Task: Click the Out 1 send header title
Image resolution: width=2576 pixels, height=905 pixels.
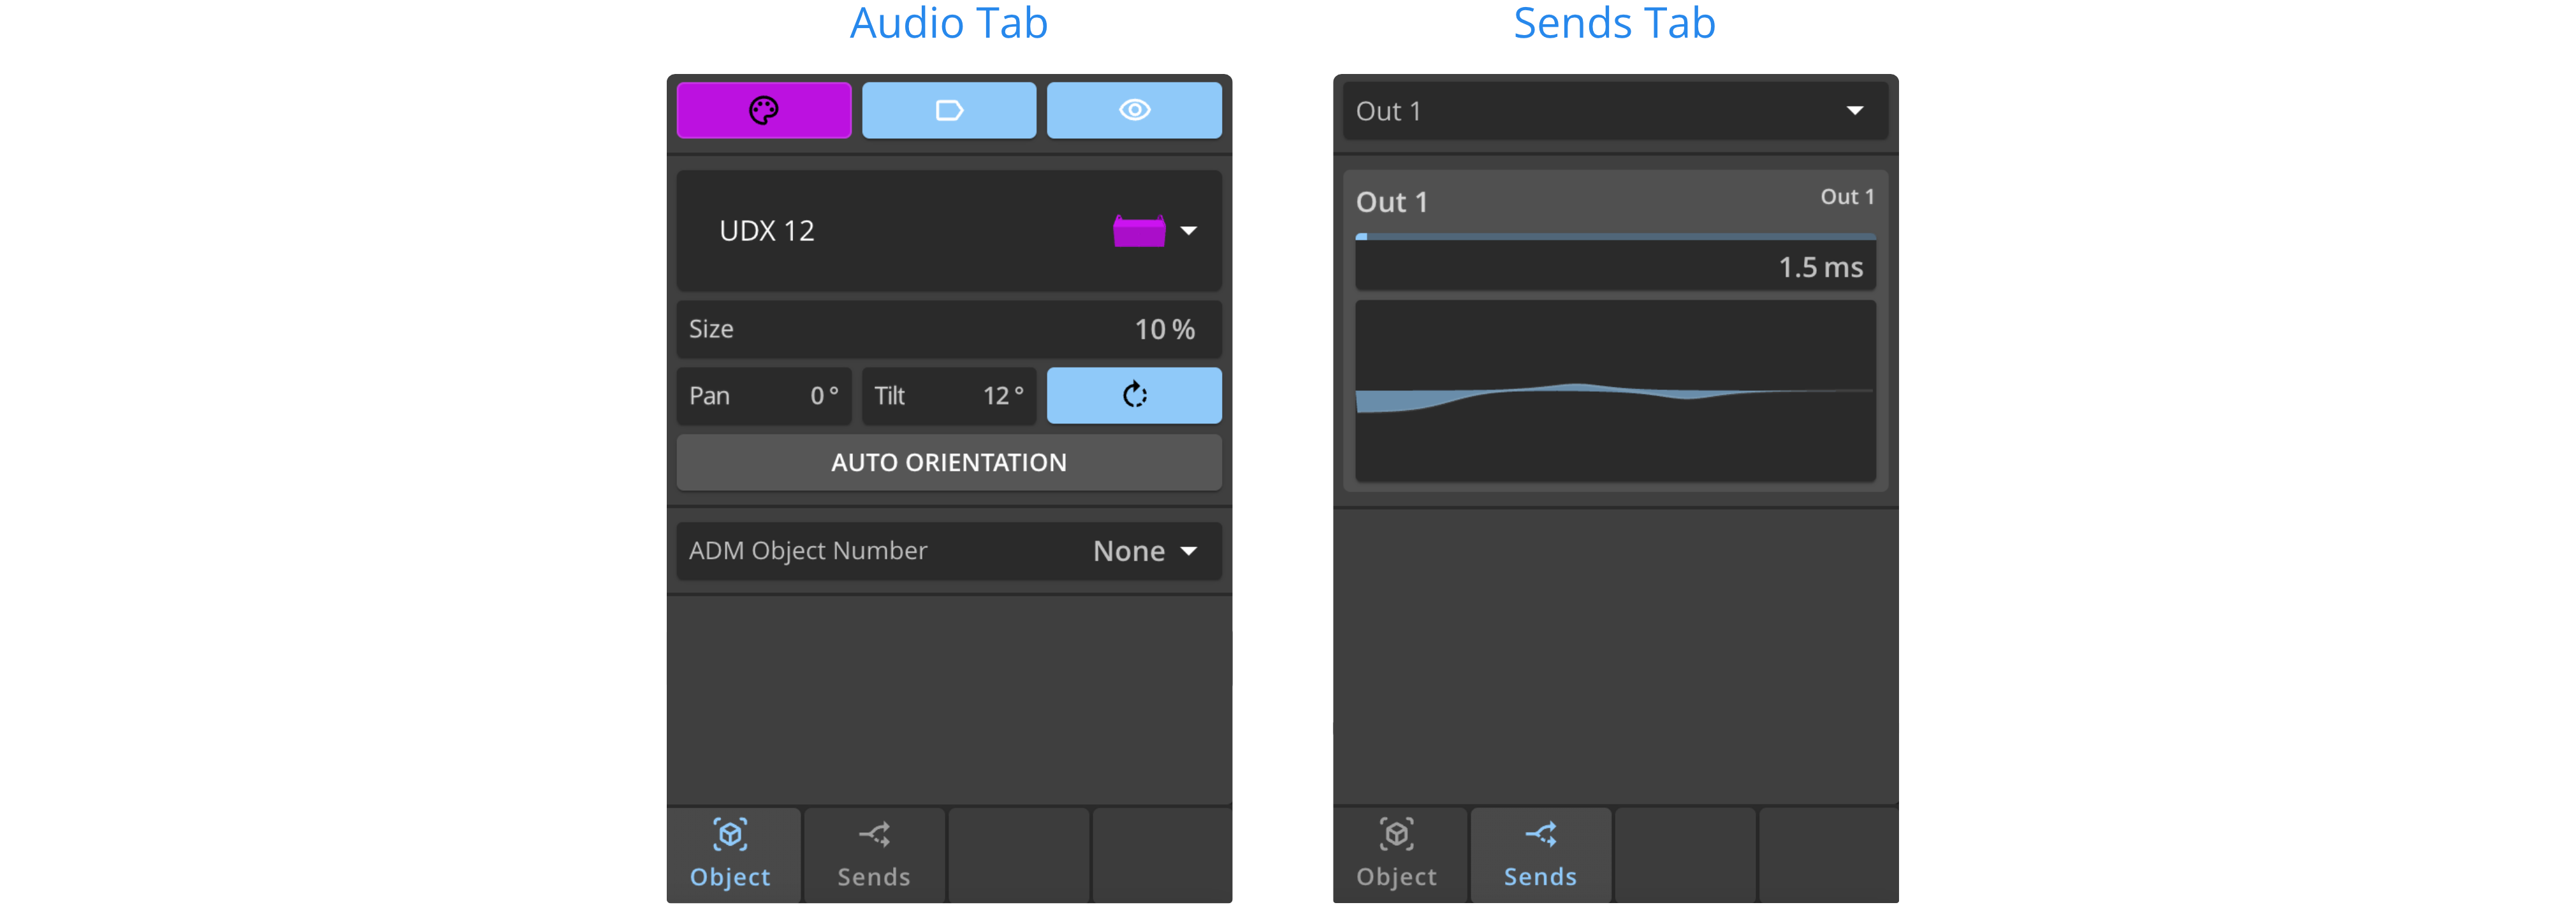Action: tap(1392, 202)
